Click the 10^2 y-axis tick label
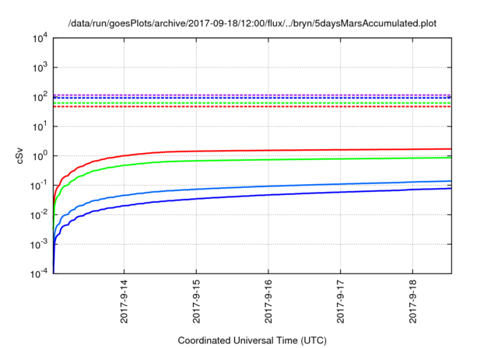Viewport: 498px width, 348px height. point(40,97)
